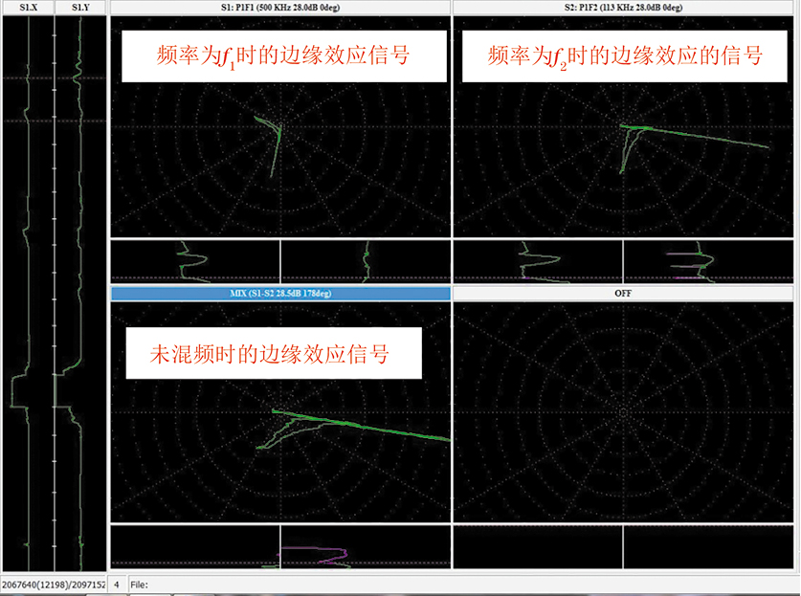
Task: Activate the MIX (S1-S2) channel title bar
Action: click(280, 294)
